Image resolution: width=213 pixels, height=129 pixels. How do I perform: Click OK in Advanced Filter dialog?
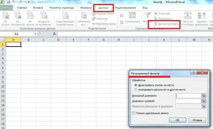point(177,120)
